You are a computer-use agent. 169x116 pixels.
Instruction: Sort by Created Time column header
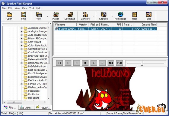(x=145, y=25)
